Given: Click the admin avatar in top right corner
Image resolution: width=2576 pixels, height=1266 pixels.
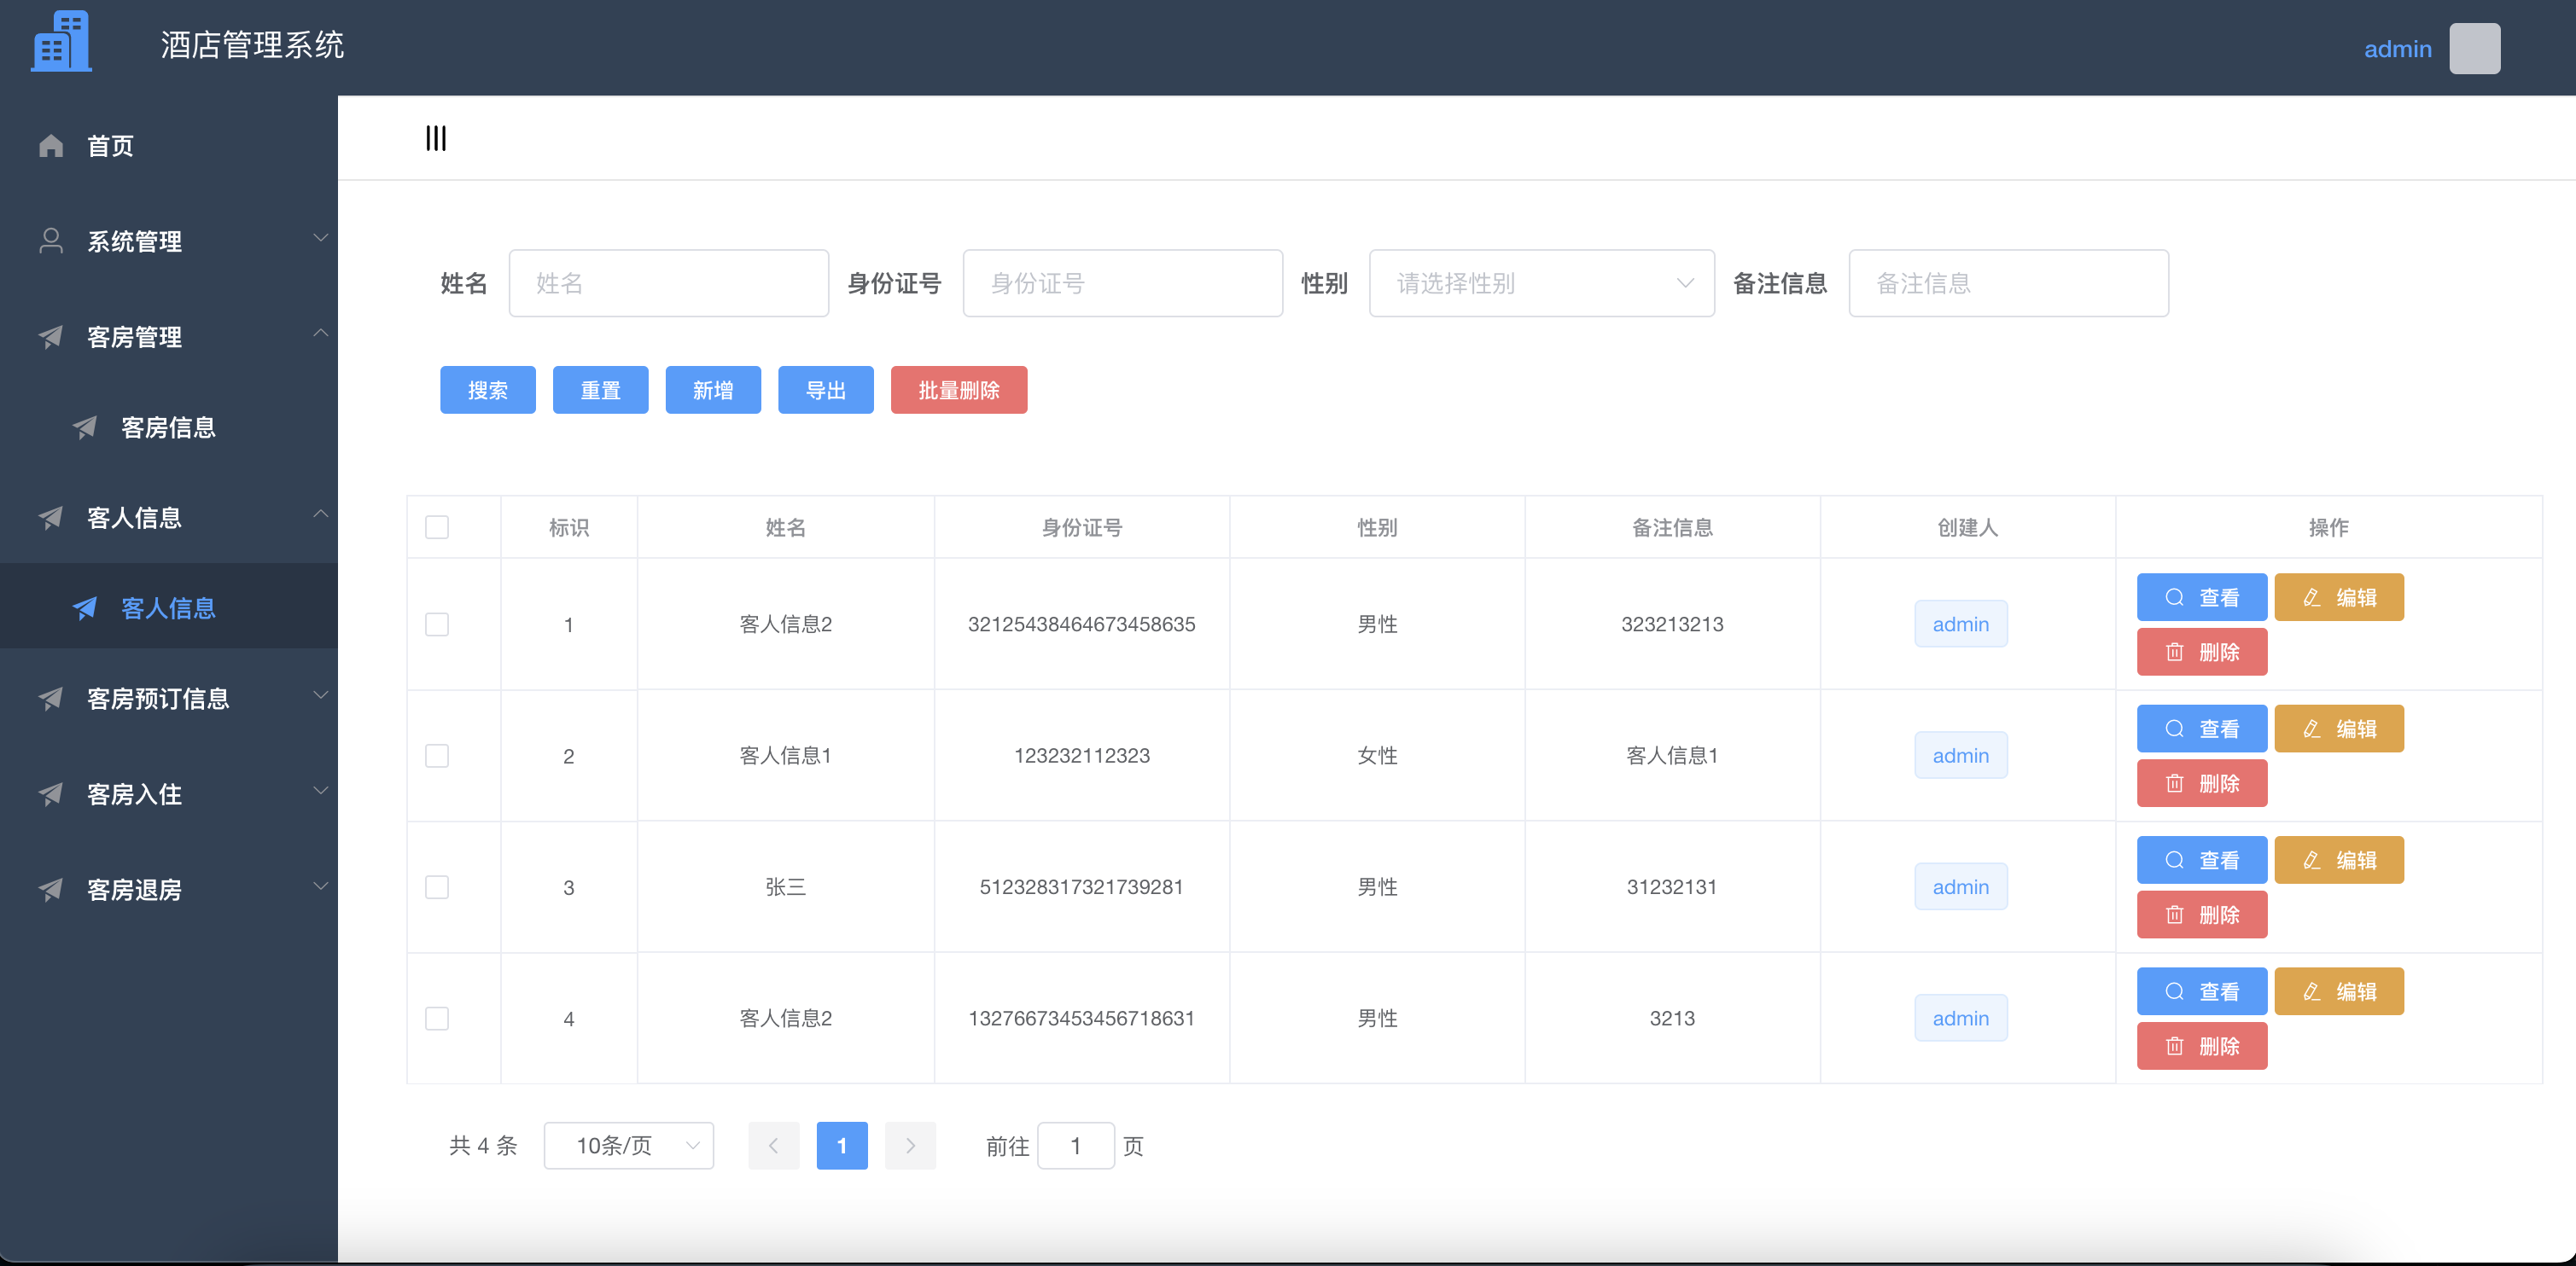Looking at the screenshot, I should [x=2474, y=47].
